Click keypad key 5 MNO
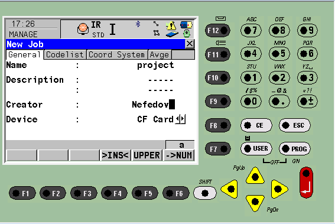Image resolution: width=335 pixels, height=224 pixels. 279,54
